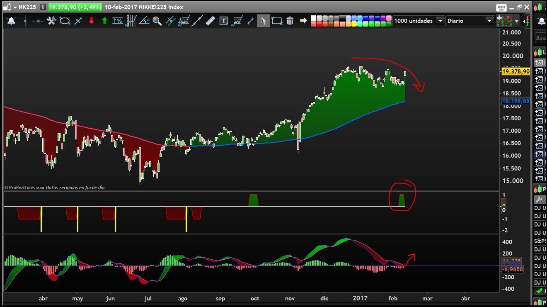Pick the white color swatch
Screen dimensions: 547x307
click(314, 18)
